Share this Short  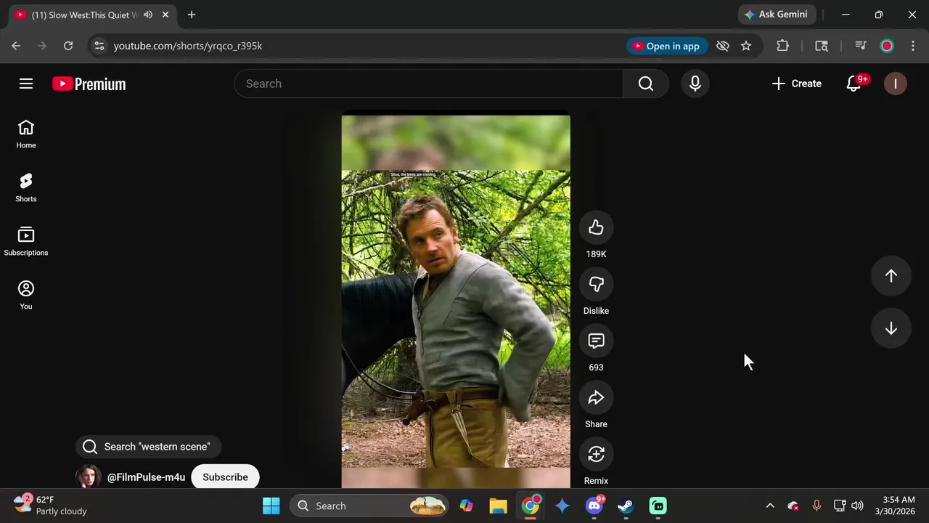pos(596,397)
